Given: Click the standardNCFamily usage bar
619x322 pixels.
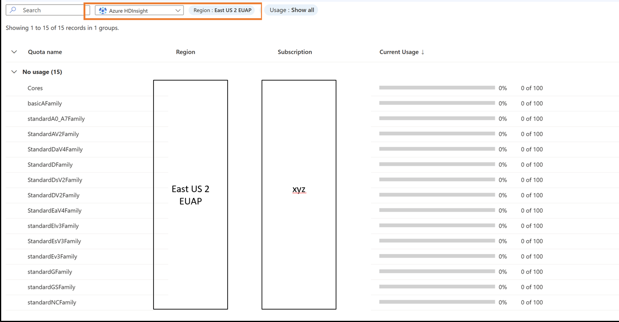Looking at the screenshot, I should point(437,302).
